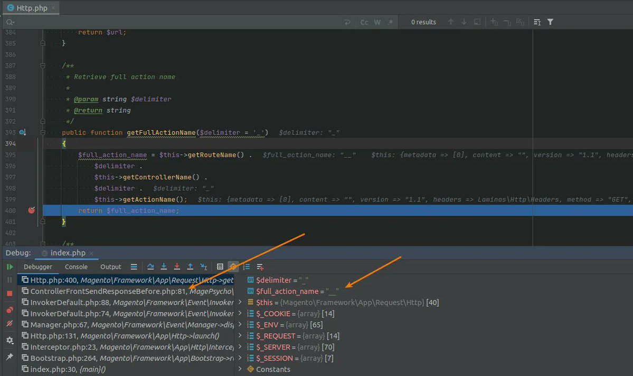Enable regex search mode

pyautogui.click(x=390, y=22)
